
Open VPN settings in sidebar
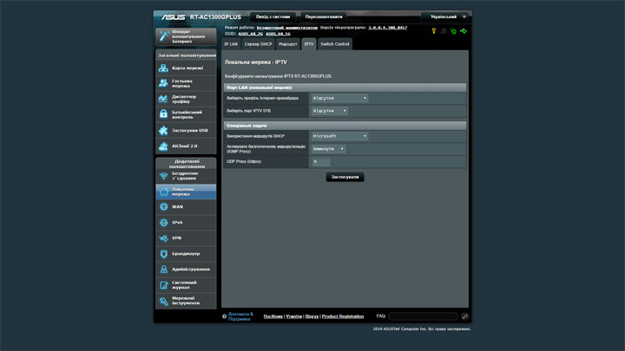(x=186, y=238)
